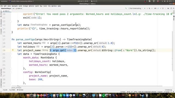Viewport: 175px width, 98px height.
Task: Open the Structure tool window on left edge
Action: pos(1,23)
